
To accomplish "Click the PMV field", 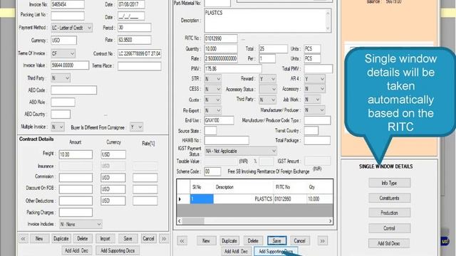I will [x=233, y=69].
